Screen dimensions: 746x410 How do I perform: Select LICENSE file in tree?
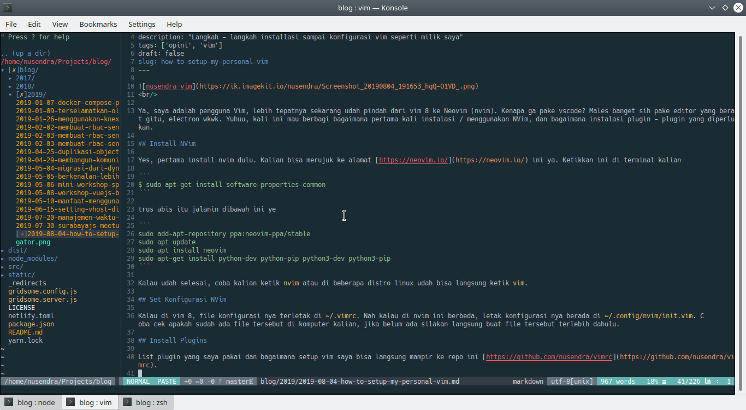(21, 308)
